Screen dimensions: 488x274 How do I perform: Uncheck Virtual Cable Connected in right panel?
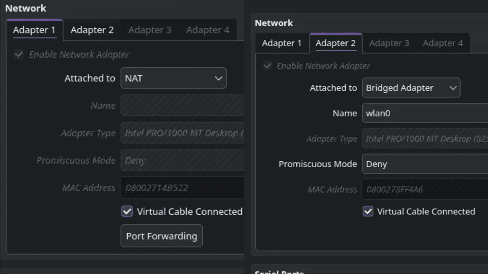tap(368, 211)
